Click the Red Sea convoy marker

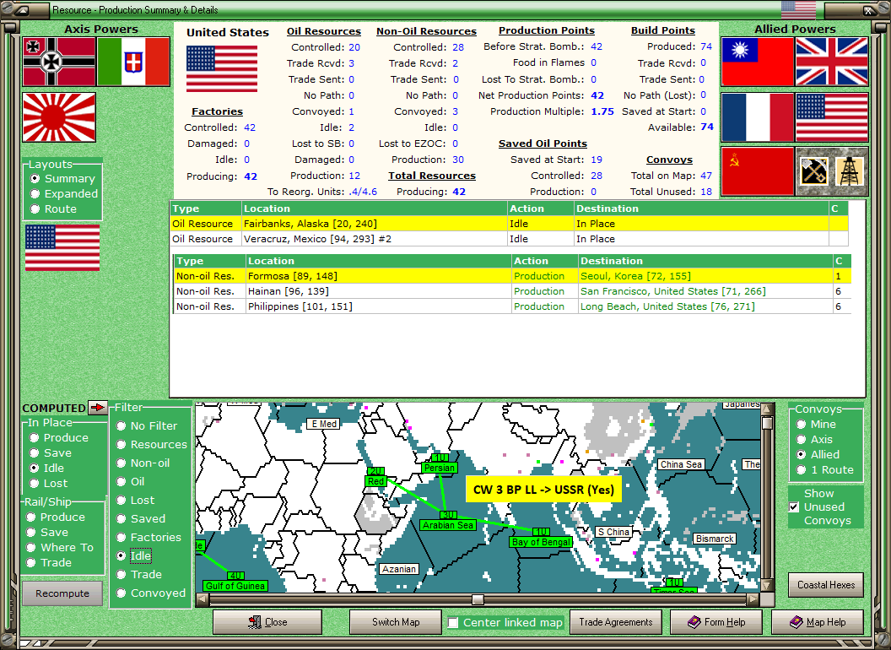tap(375, 477)
